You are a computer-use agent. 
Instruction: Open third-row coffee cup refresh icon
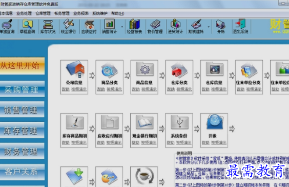click(144, 176)
